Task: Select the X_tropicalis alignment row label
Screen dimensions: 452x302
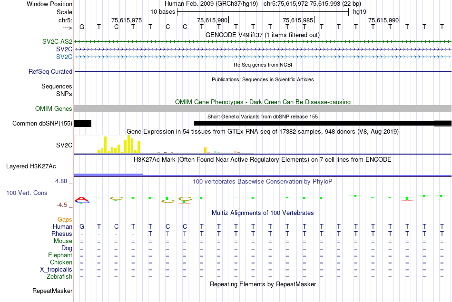Action: [56, 270]
